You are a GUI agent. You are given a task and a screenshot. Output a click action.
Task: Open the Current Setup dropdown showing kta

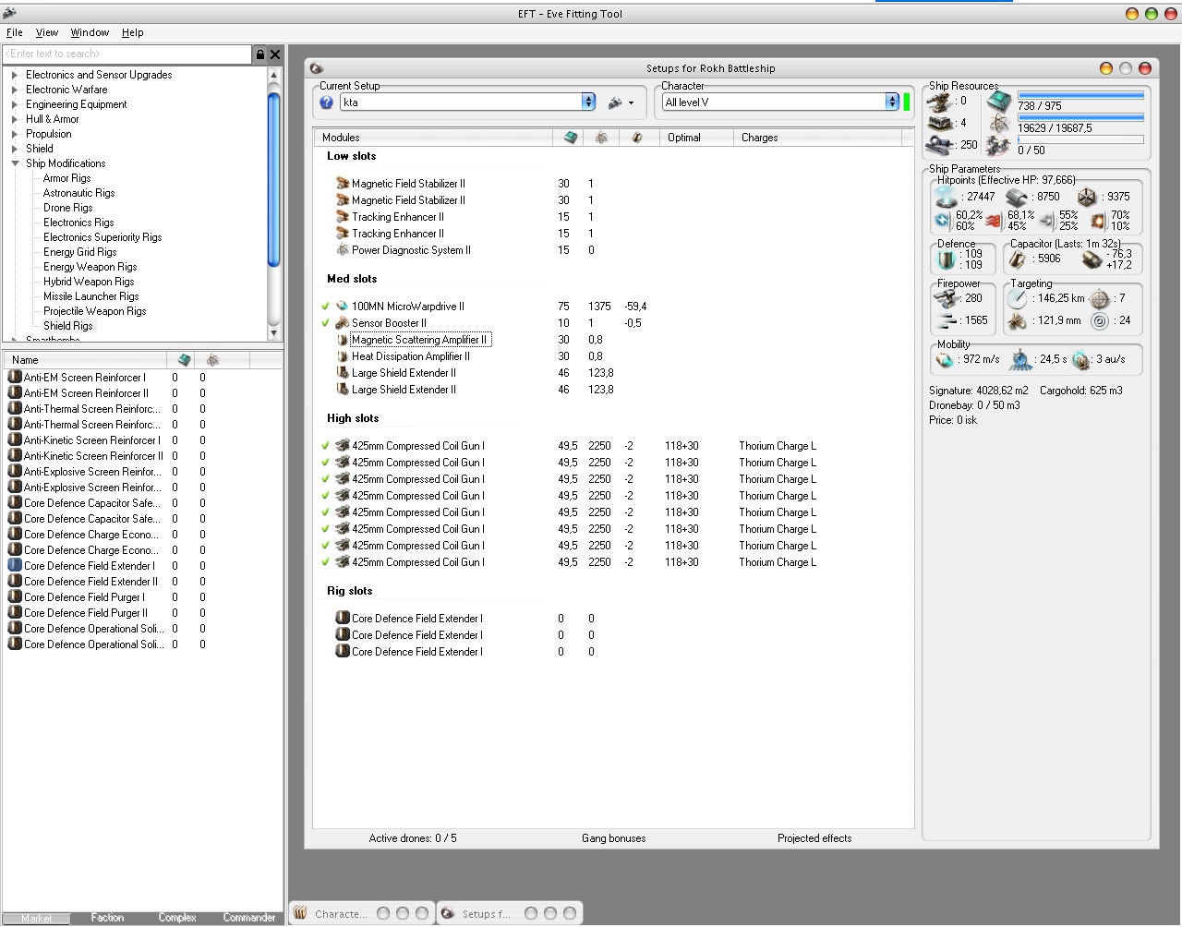coord(588,102)
